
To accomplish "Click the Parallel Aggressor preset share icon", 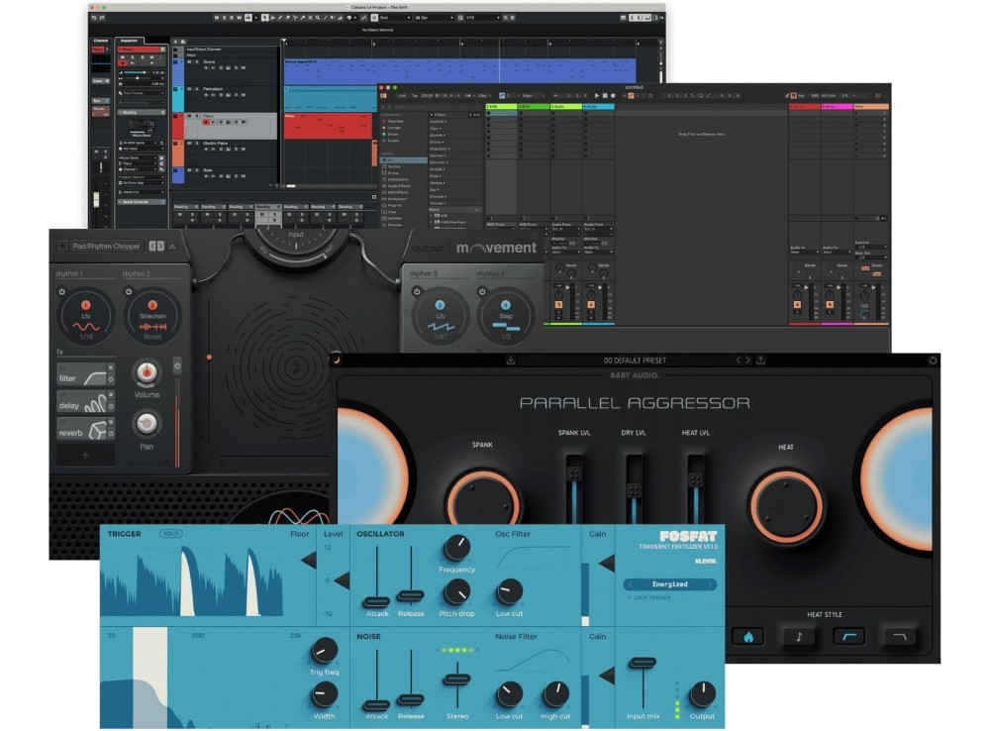I will pos(761,360).
